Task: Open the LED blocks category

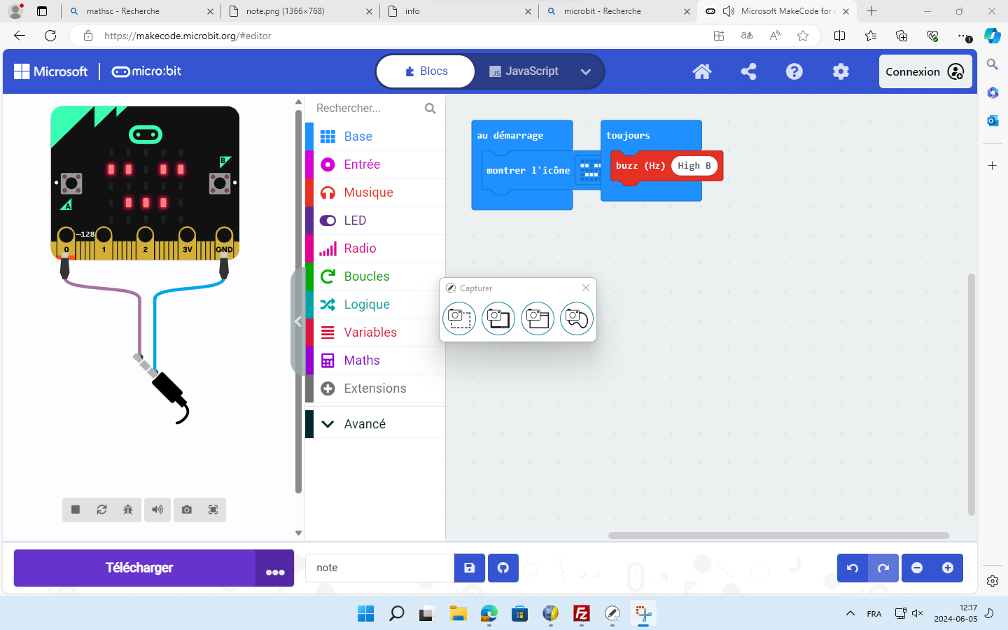Action: coord(375,220)
